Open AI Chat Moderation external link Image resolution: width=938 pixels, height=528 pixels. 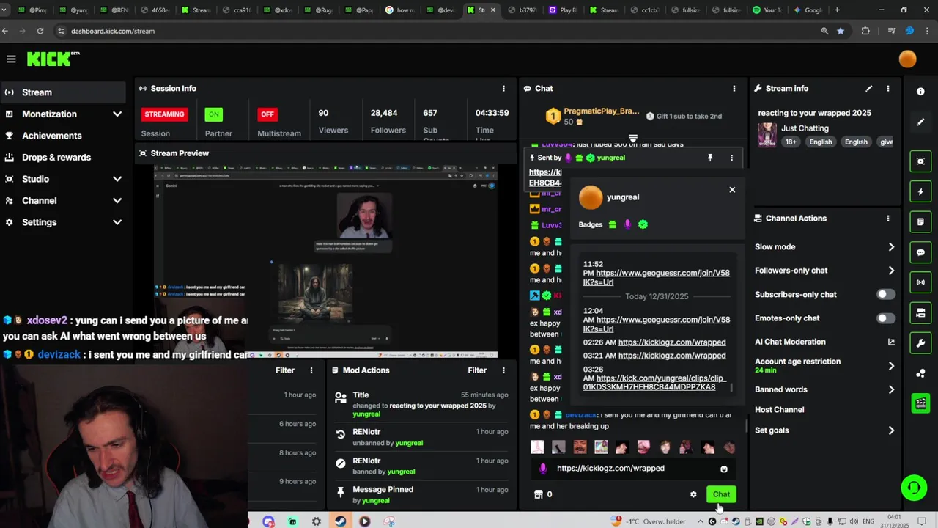(x=891, y=342)
